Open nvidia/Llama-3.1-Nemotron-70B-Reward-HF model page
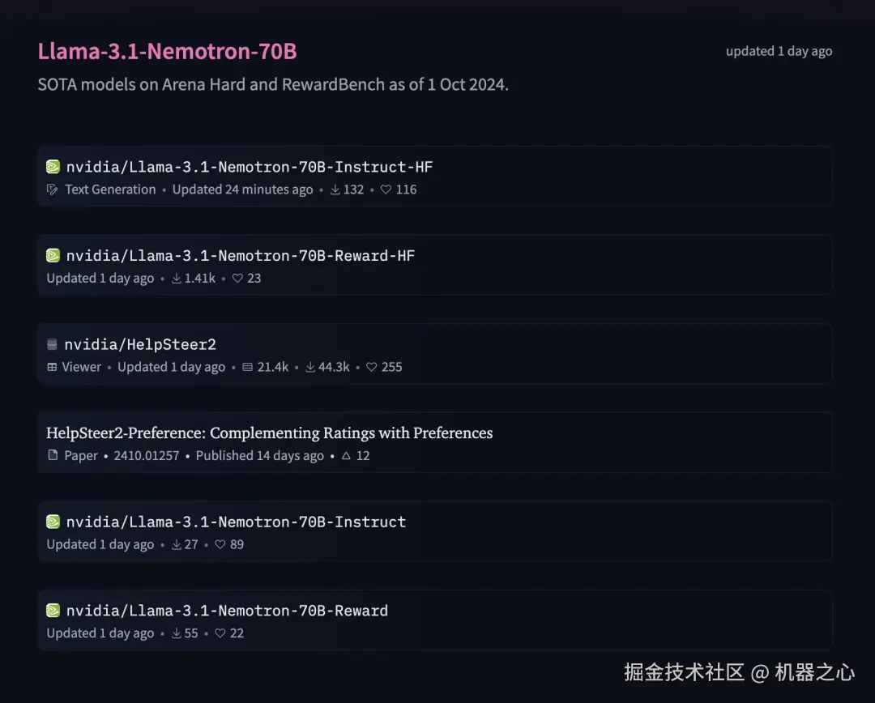This screenshot has width=875, height=703. click(x=241, y=256)
